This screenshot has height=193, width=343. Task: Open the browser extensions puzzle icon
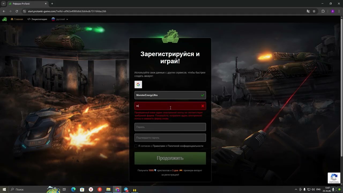point(323,11)
